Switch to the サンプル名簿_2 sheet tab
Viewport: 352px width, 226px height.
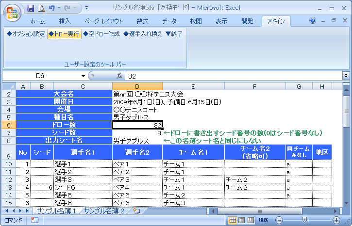[104, 211]
